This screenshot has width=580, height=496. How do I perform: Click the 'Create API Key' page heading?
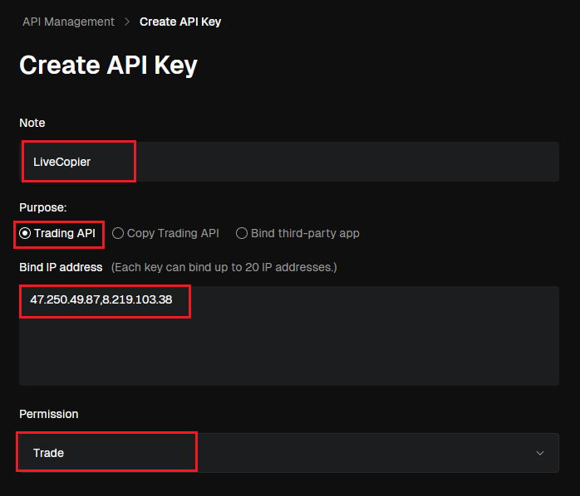point(108,65)
